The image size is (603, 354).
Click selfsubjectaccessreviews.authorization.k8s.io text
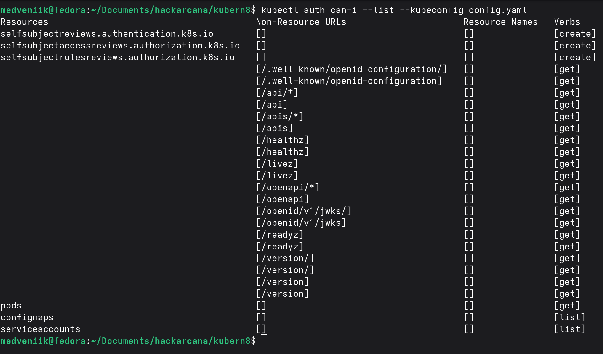coord(120,46)
